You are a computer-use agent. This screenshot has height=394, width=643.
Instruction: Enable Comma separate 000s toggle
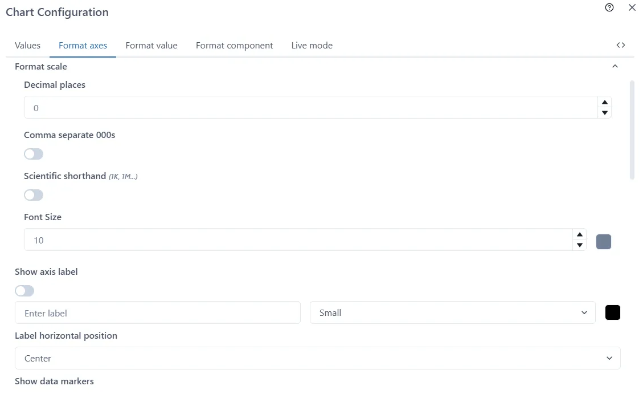[x=34, y=154]
